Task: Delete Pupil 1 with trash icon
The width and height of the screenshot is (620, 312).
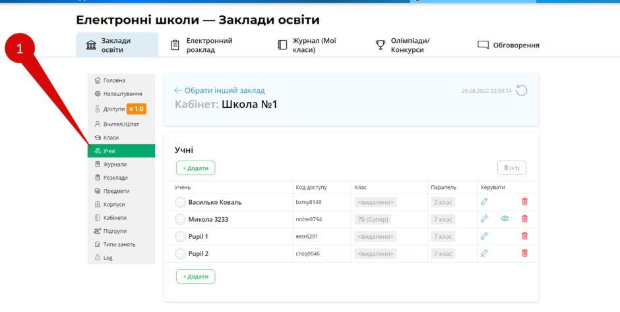Action: (525, 236)
